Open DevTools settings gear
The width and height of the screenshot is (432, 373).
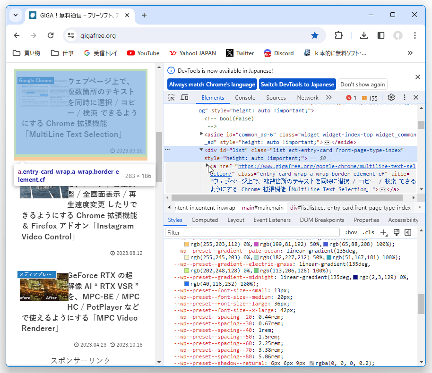click(x=391, y=97)
